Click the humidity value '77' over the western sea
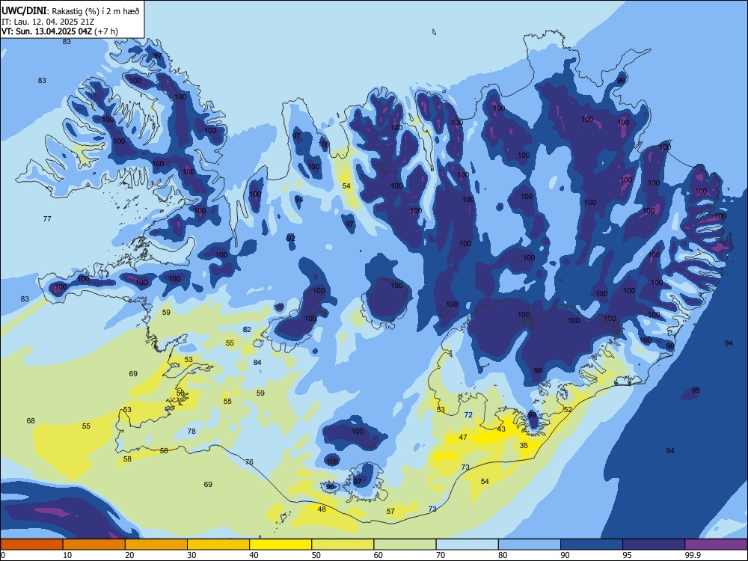748x561 pixels. [47, 219]
